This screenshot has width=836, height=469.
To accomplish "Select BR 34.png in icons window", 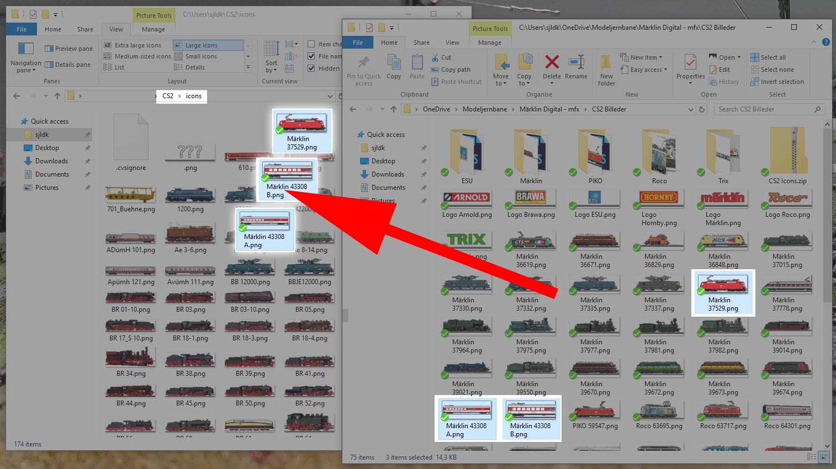I will 131,362.
